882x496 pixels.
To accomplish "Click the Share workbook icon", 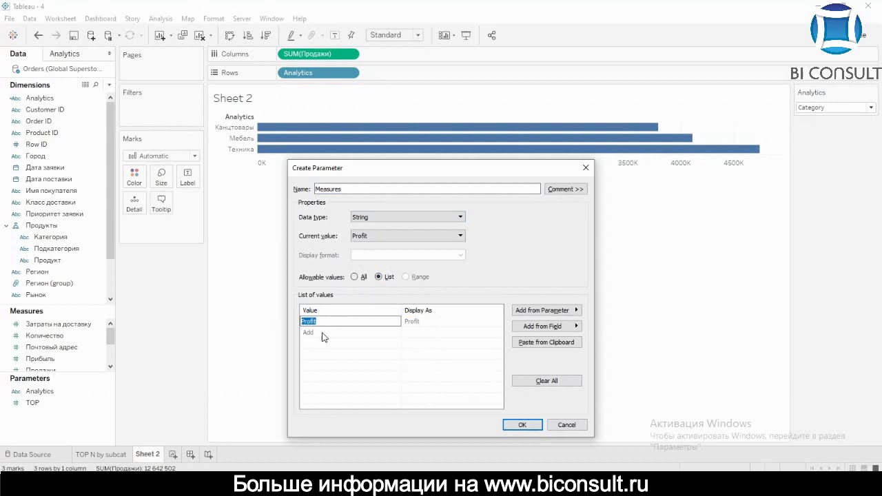I will [x=492, y=35].
